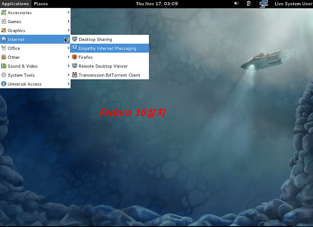This screenshot has width=313, height=227.
Task: Select the Universal Access menu entry
Action: point(35,84)
